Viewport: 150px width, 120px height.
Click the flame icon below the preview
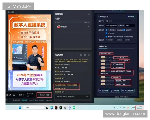[x=10, y=95]
